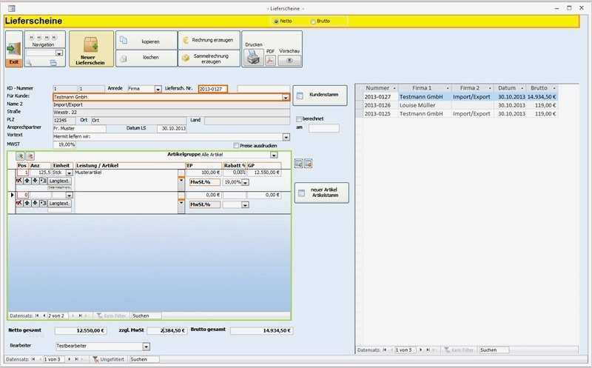Click the Rechnung erzeugen euro icon
The height and width of the screenshot is (368, 592).
pyautogui.click(x=186, y=41)
